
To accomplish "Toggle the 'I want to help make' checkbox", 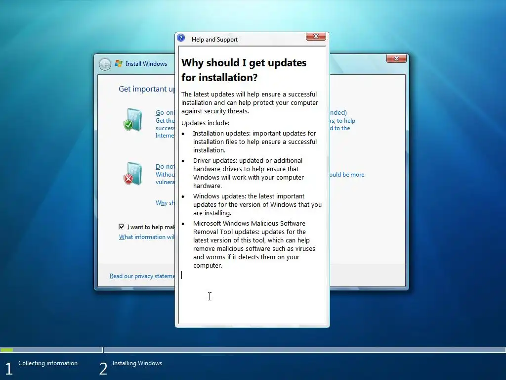I will pos(122,227).
